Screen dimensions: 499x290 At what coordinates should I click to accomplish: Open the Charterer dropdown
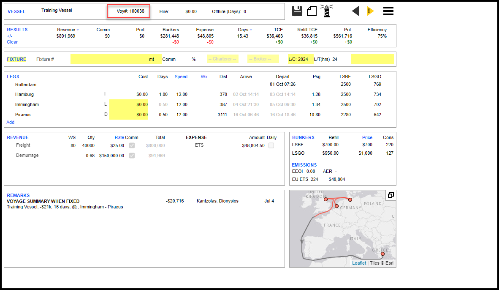[x=222, y=59]
